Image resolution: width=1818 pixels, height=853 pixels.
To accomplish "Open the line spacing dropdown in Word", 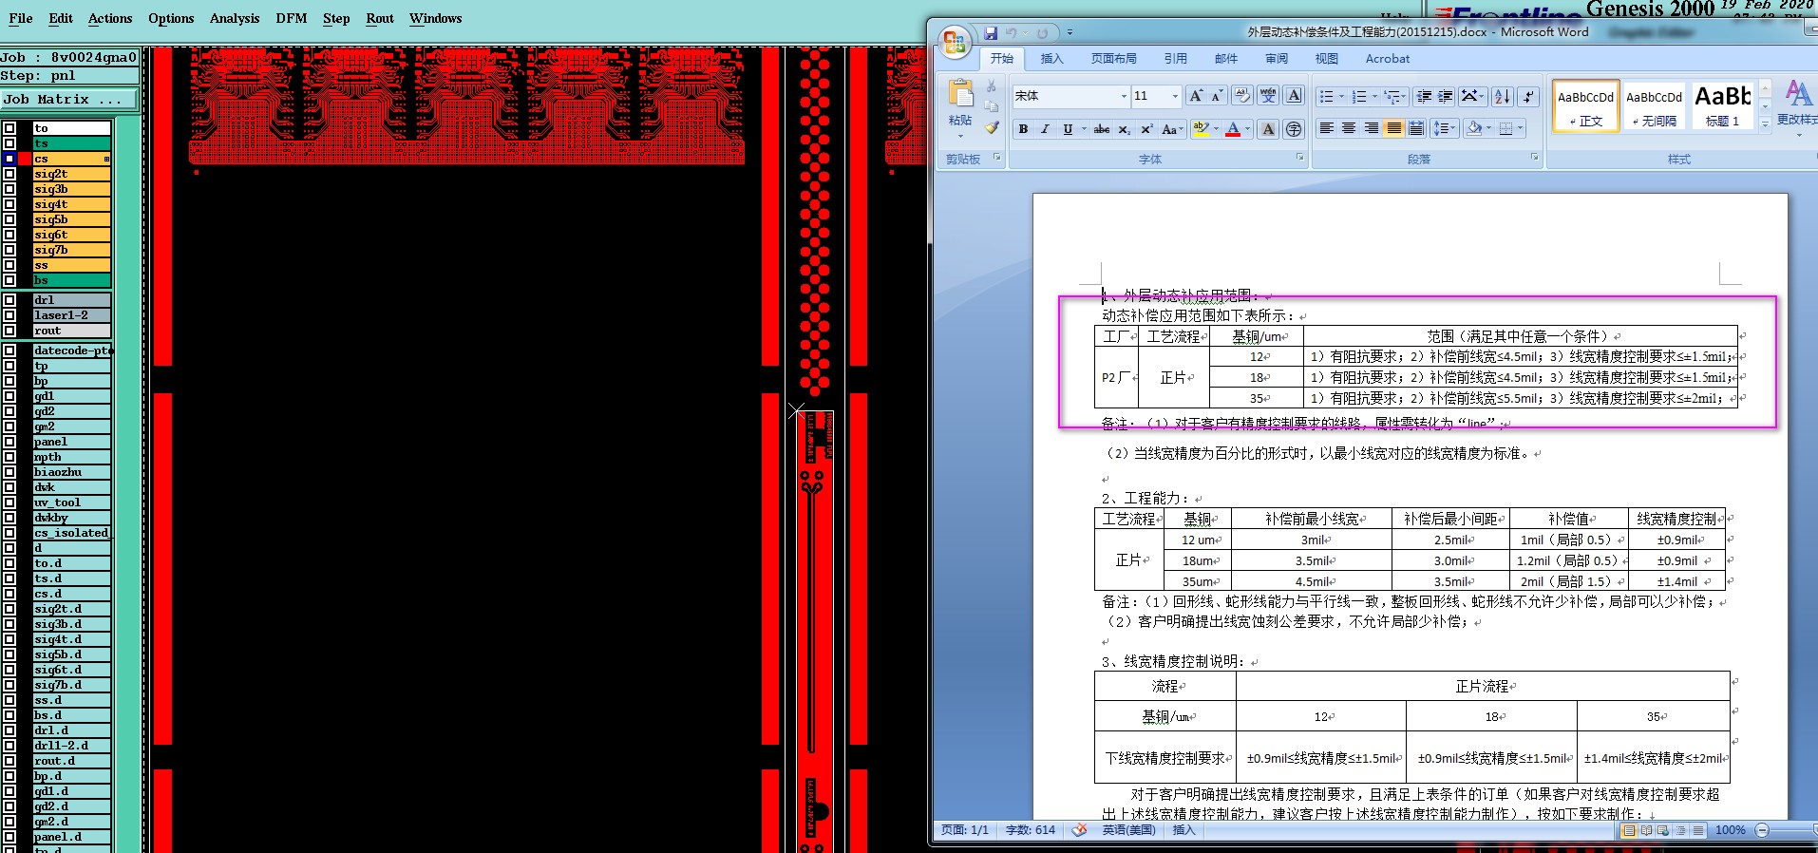I will 1444,128.
